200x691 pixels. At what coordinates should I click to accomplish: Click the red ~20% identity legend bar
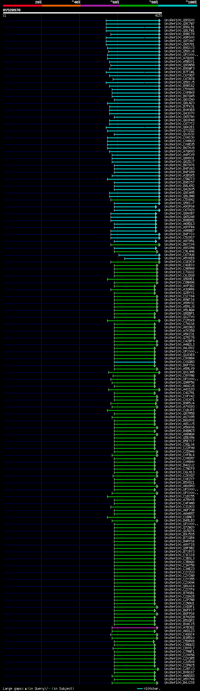(22, 6)
